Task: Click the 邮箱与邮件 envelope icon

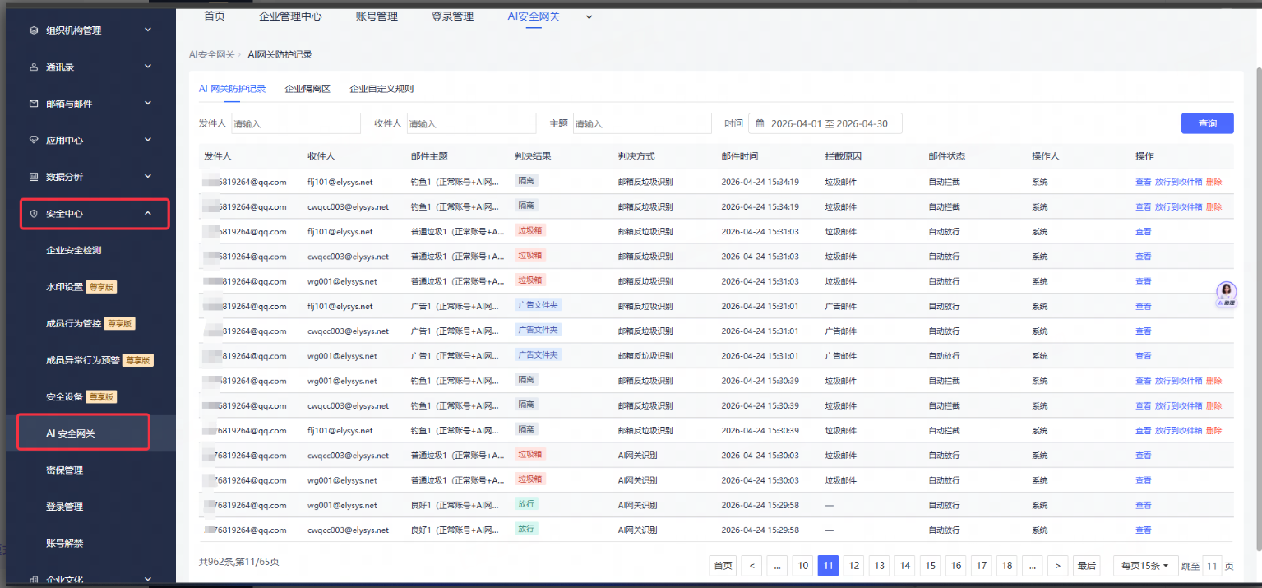Action: (34, 104)
